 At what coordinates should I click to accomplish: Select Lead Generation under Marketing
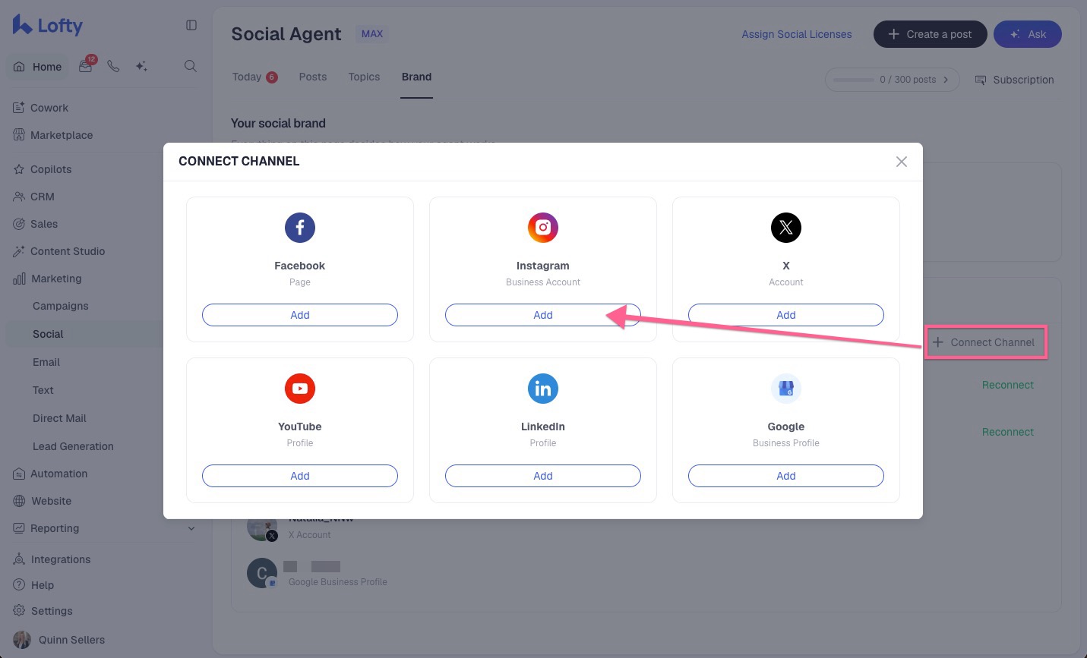73,446
